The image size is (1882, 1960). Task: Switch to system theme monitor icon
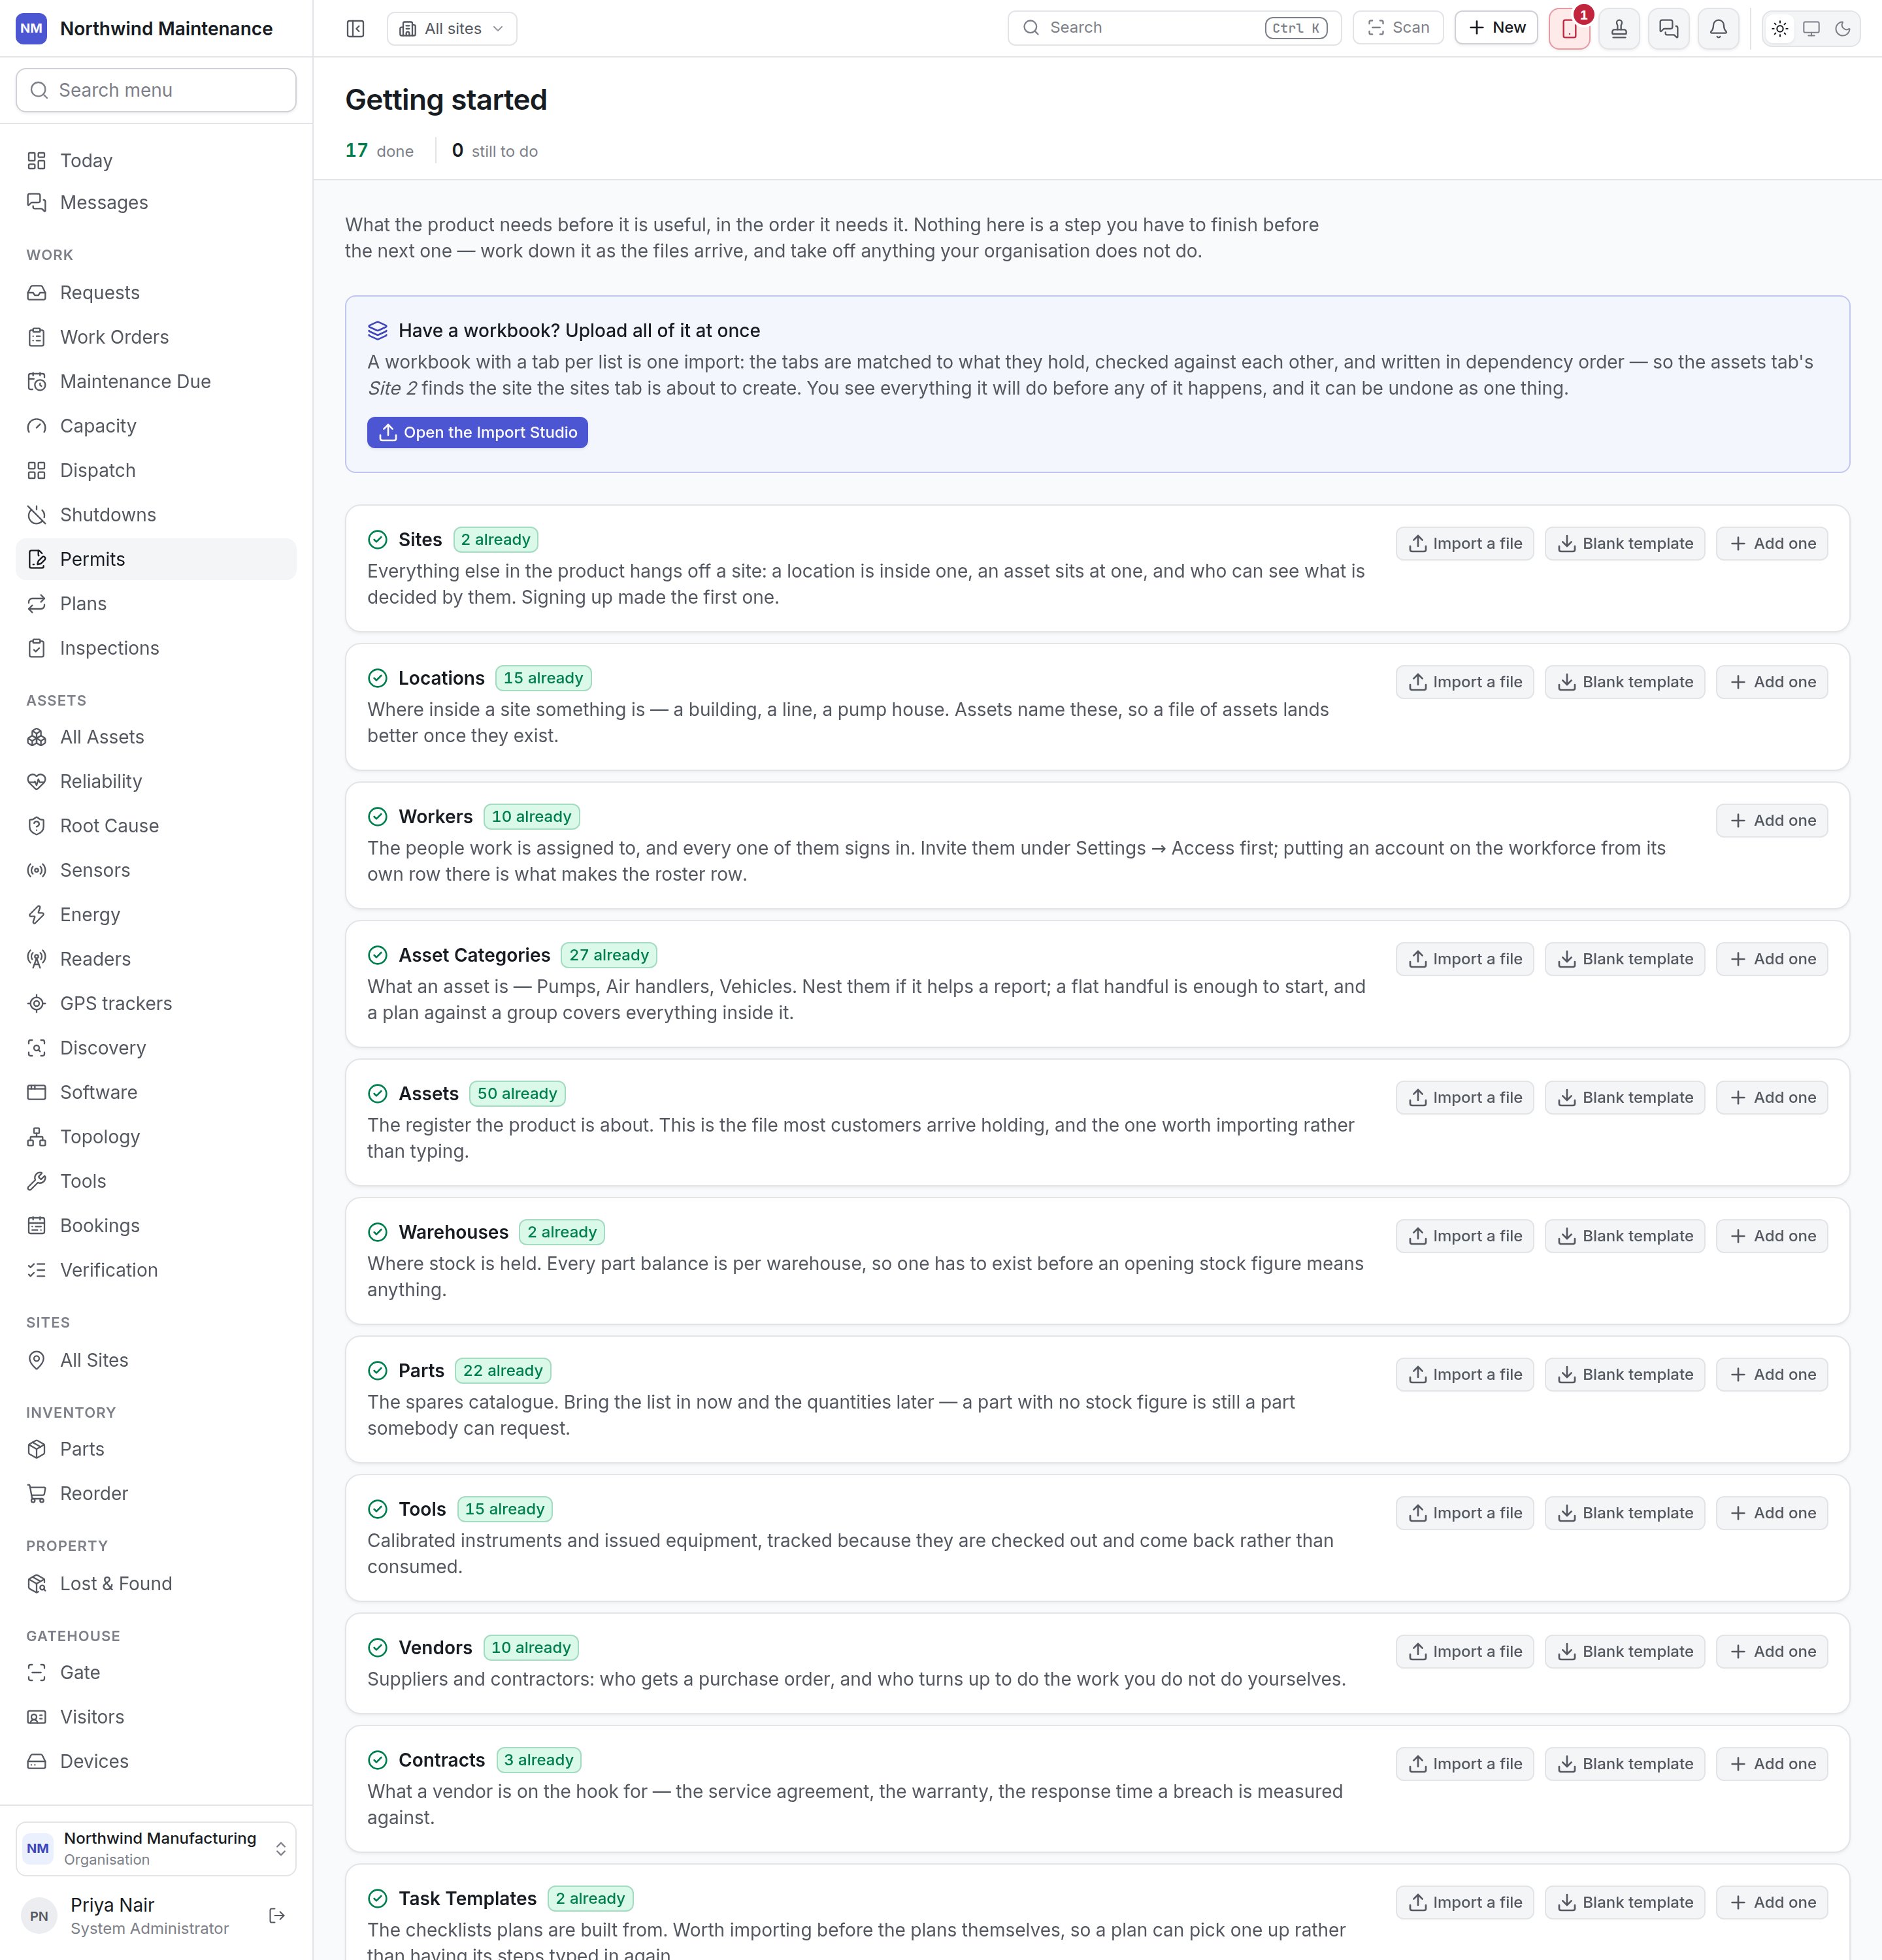tap(1811, 29)
